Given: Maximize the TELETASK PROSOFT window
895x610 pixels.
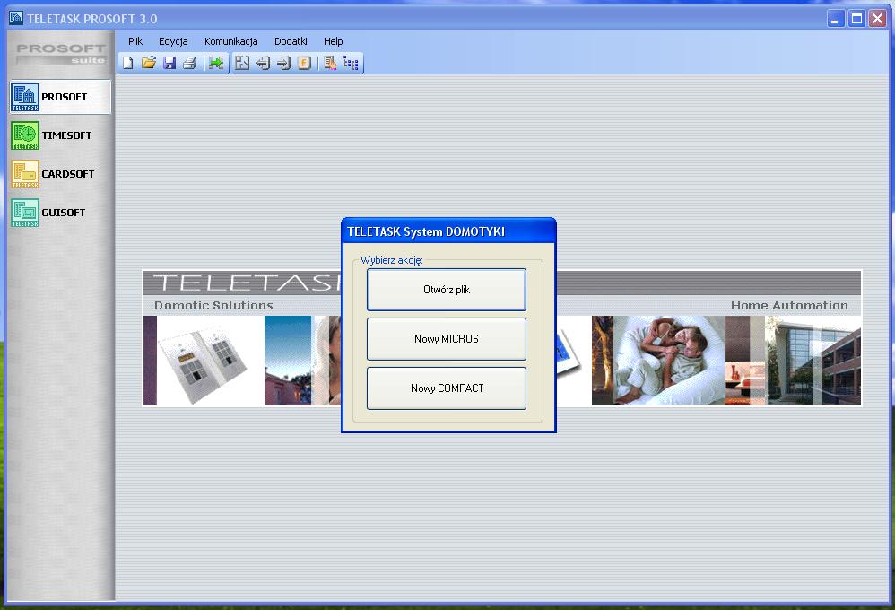Looking at the screenshot, I should (x=856, y=19).
